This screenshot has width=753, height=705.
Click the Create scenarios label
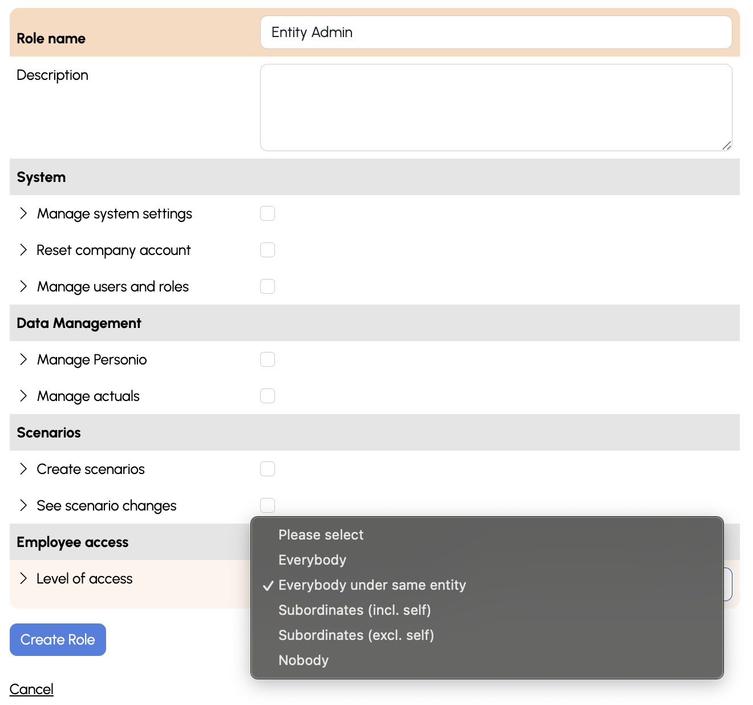point(91,469)
